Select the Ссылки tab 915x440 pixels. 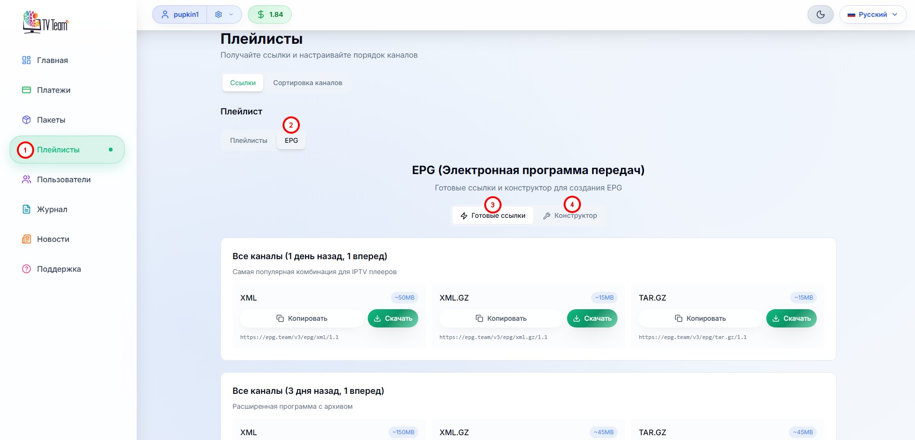pos(243,83)
